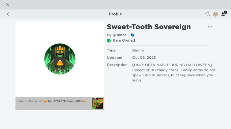Open the Robux balance icon
Image resolution: width=231 pixels, height=129 pixels.
point(215,14)
